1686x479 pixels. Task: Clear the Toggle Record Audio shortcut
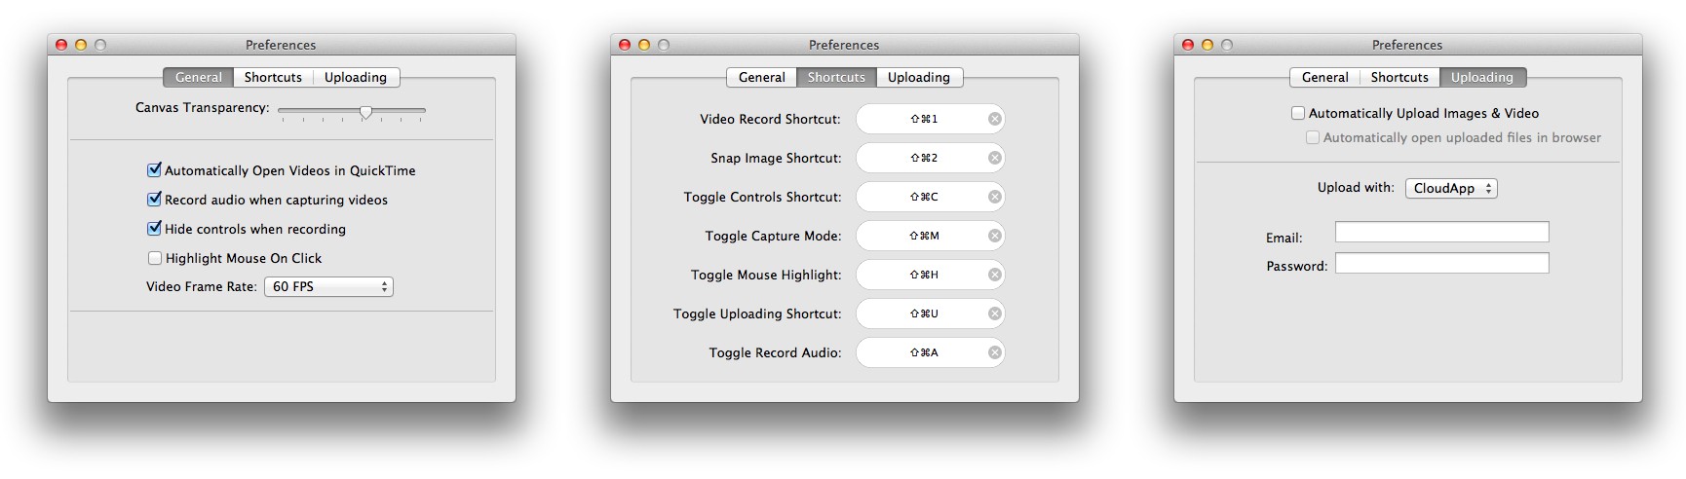click(x=994, y=352)
